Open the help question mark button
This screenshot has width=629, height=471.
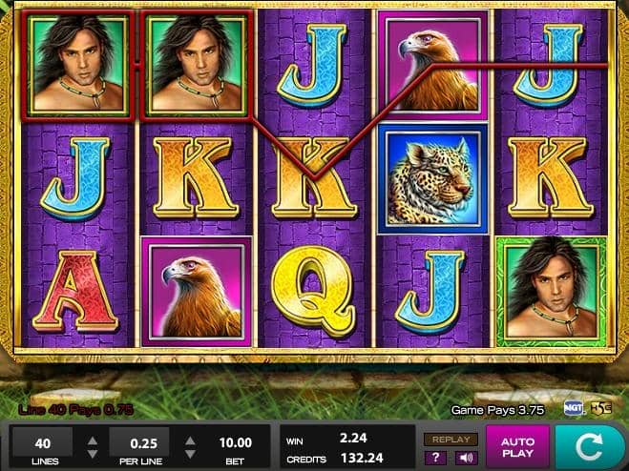click(436, 458)
